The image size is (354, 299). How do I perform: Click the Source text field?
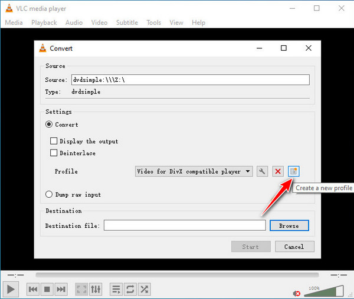click(191, 79)
